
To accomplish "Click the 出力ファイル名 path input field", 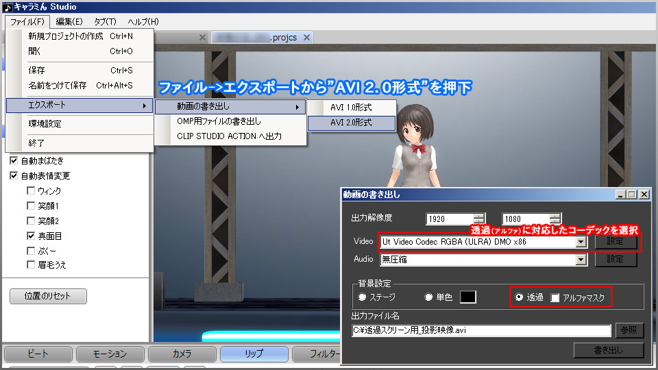I will pyautogui.click(x=480, y=330).
